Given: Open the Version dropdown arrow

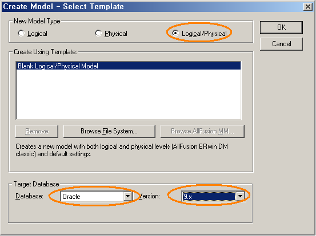Looking at the screenshot, I should (x=240, y=196).
